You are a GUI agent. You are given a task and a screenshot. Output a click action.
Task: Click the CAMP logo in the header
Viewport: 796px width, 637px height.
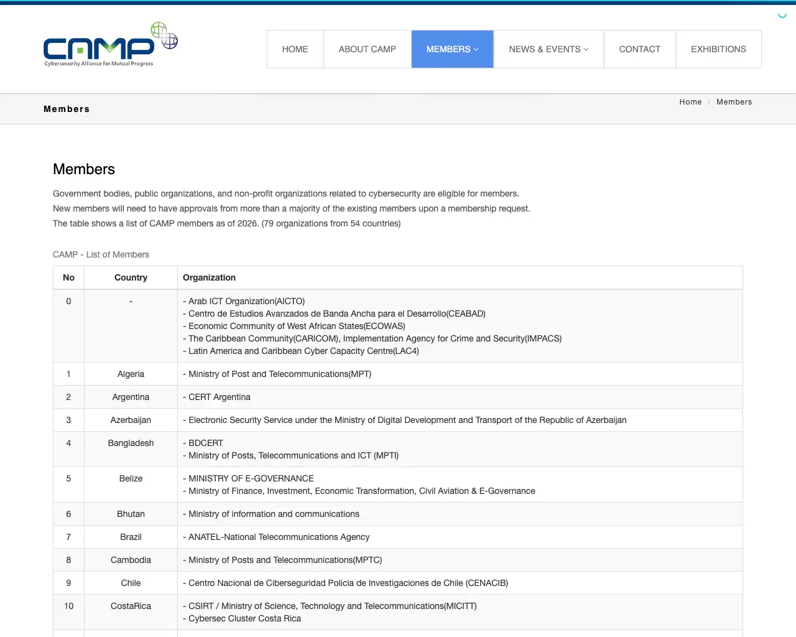click(x=111, y=45)
